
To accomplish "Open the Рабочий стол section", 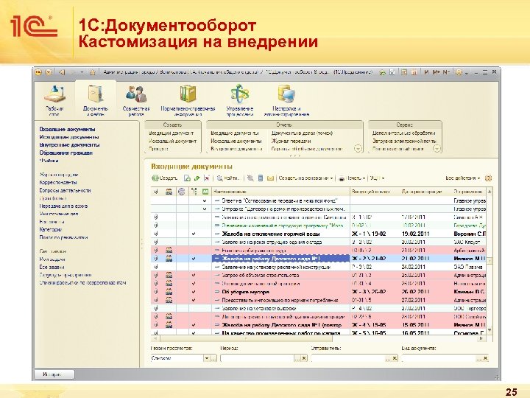I will click(x=54, y=99).
